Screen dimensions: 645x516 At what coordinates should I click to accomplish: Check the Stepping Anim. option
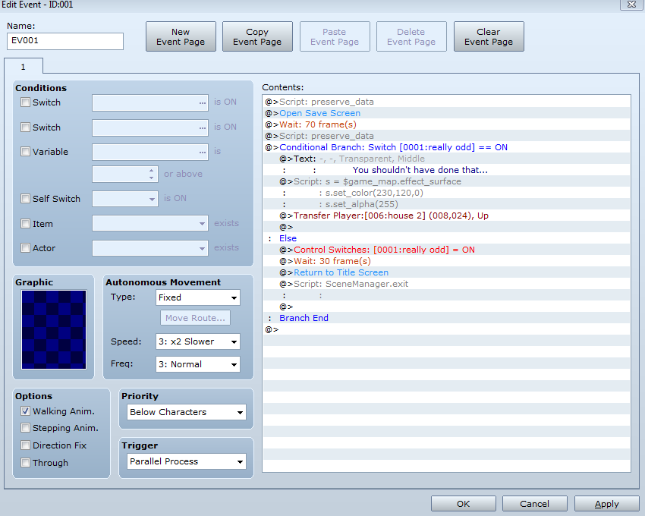tap(26, 428)
